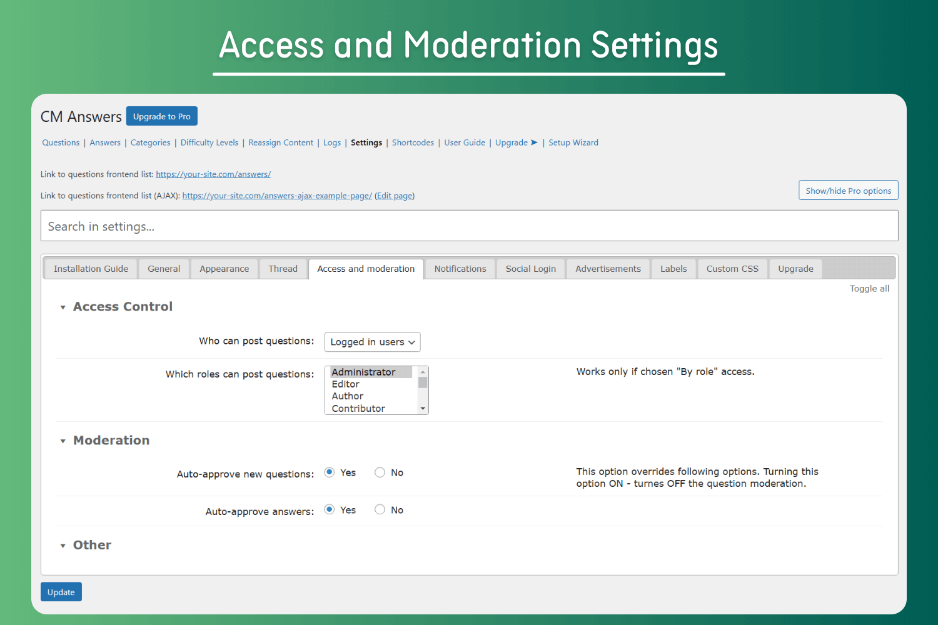Click the Upgrade to Pro button
This screenshot has height=625, width=938.
(162, 116)
